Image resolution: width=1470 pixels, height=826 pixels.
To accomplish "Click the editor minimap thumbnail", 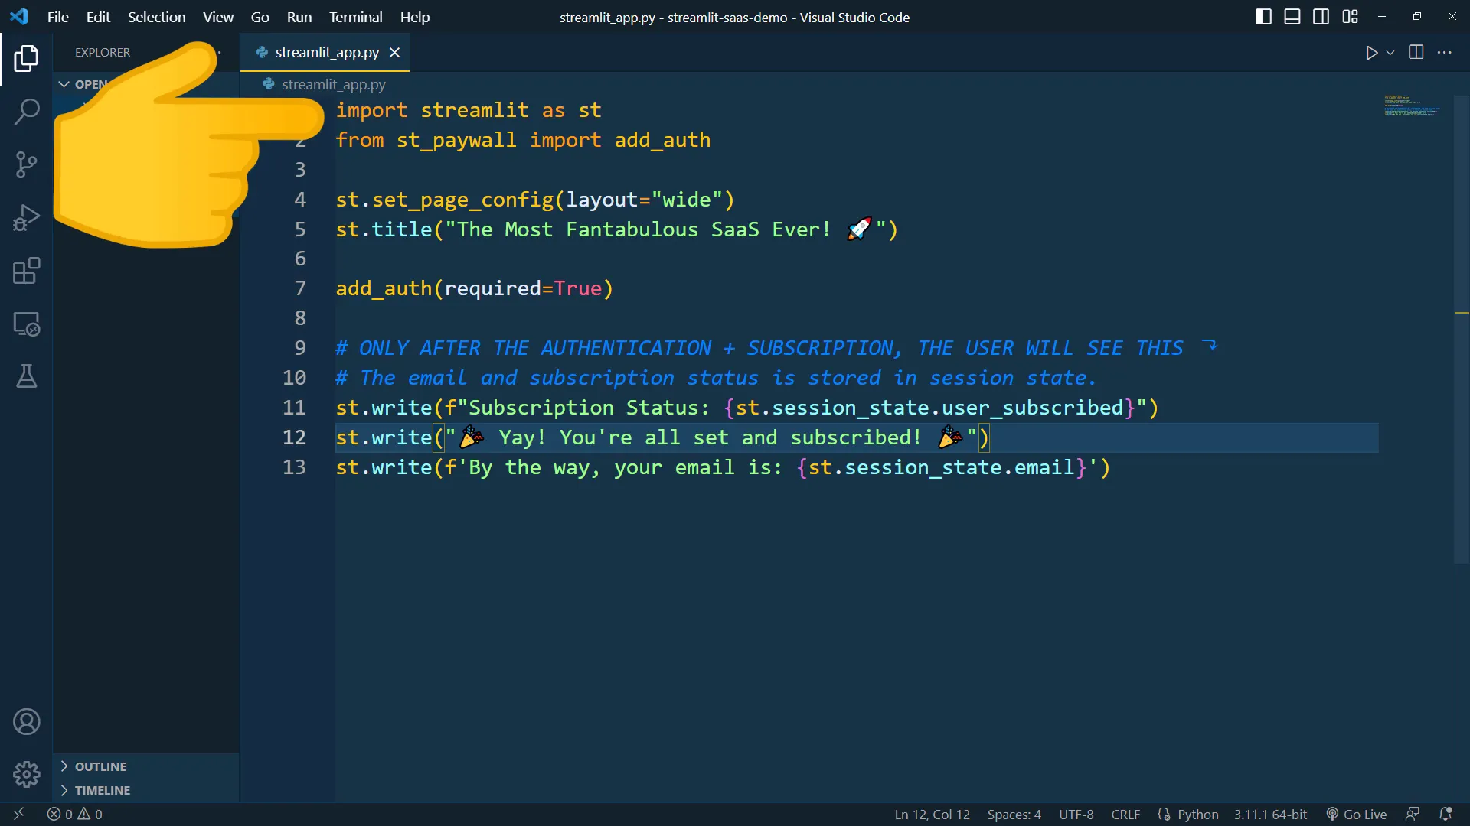I will (x=1410, y=107).
